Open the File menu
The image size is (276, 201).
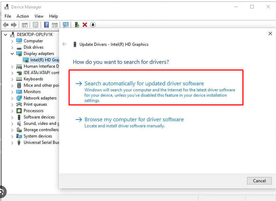click(x=8, y=16)
